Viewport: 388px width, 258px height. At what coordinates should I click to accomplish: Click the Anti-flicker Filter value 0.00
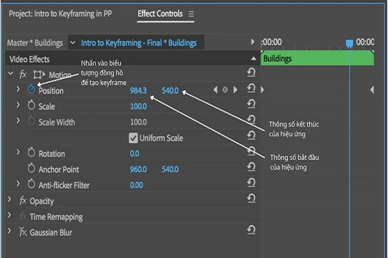pos(136,185)
